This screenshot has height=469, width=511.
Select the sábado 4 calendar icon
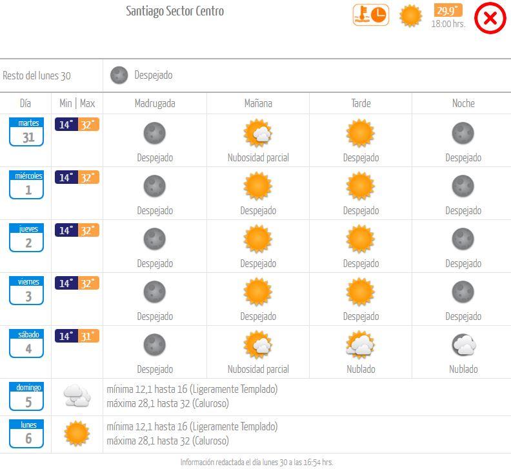pos(26,343)
